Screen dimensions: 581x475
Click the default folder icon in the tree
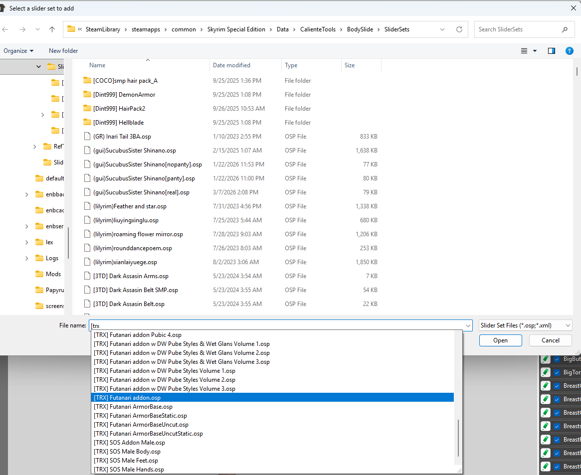tap(39, 178)
